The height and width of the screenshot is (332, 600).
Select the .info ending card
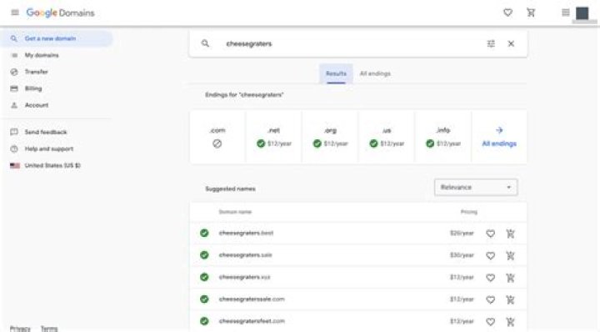point(443,137)
